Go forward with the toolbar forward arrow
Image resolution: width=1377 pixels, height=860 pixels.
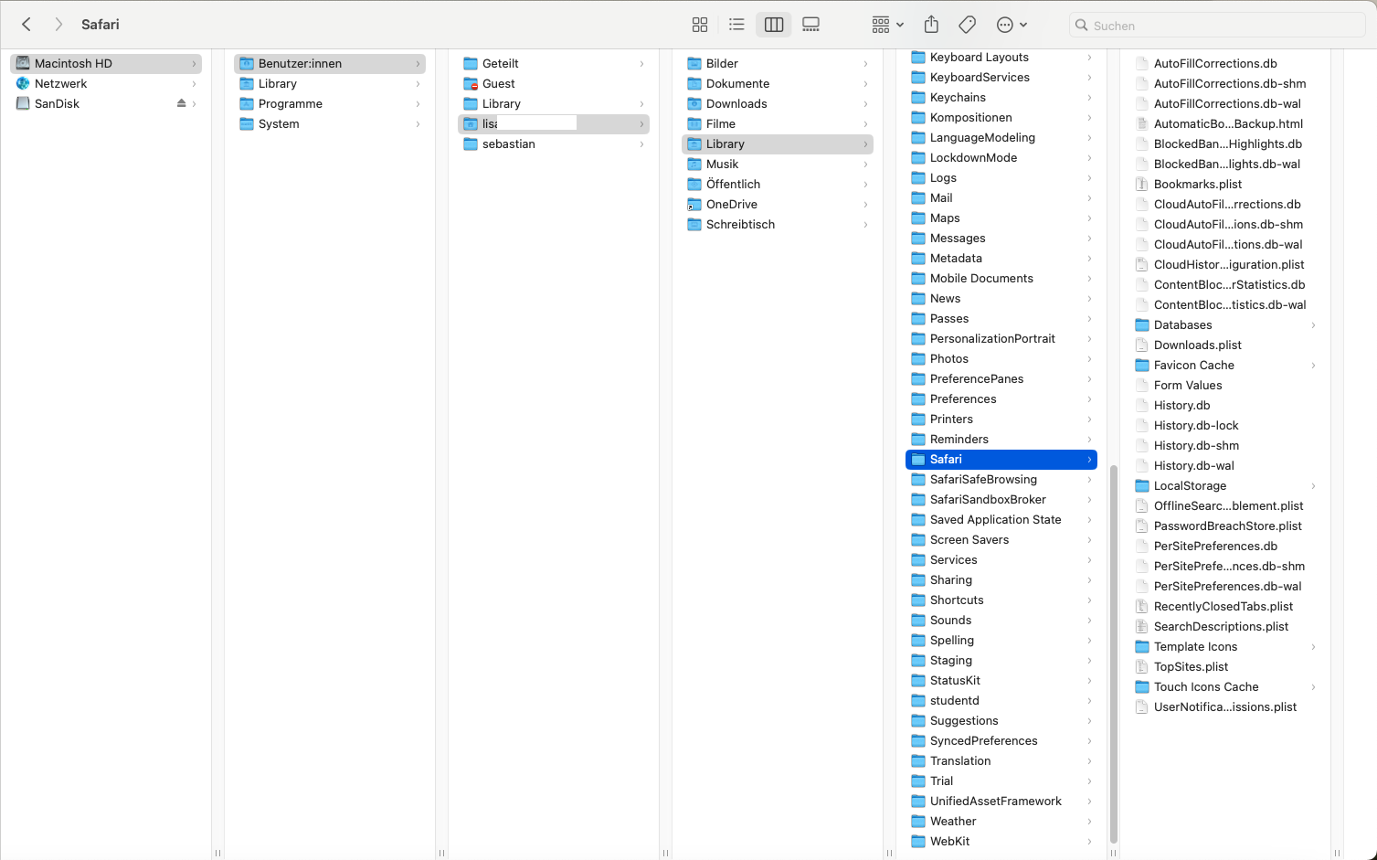click(58, 25)
